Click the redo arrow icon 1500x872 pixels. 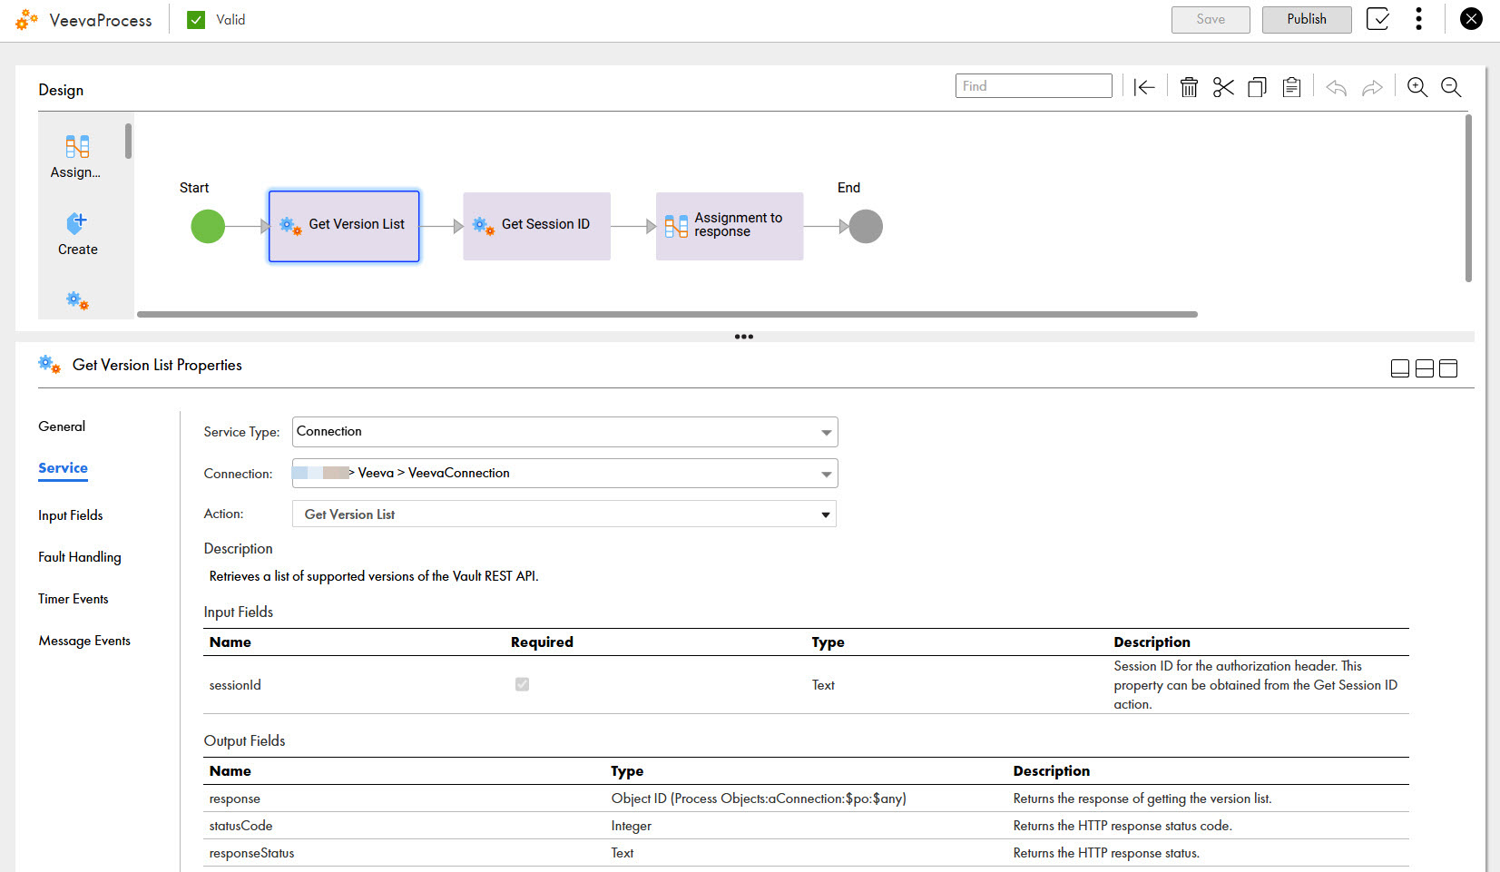(1372, 88)
